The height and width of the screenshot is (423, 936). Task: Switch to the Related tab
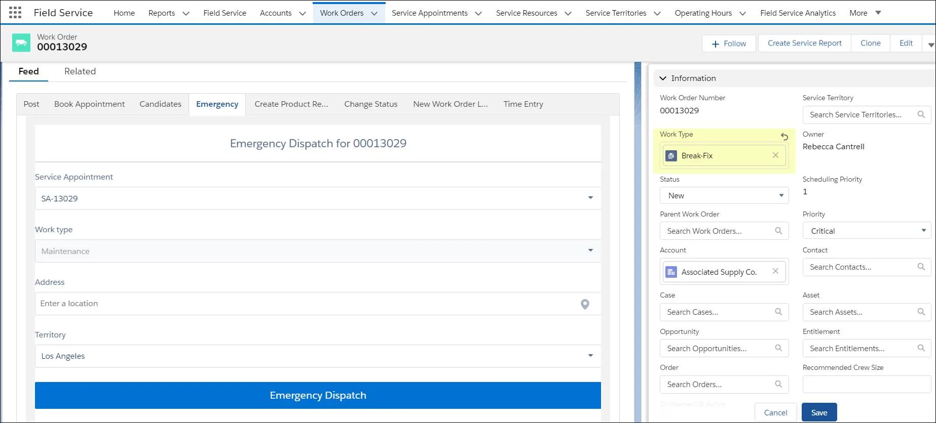tap(80, 71)
